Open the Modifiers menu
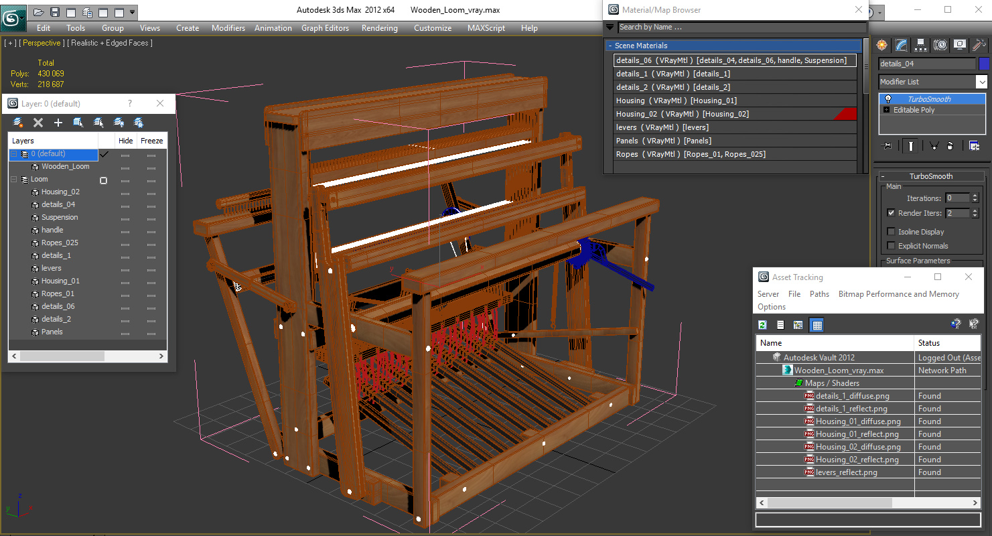The height and width of the screenshot is (536, 992). 228,28
